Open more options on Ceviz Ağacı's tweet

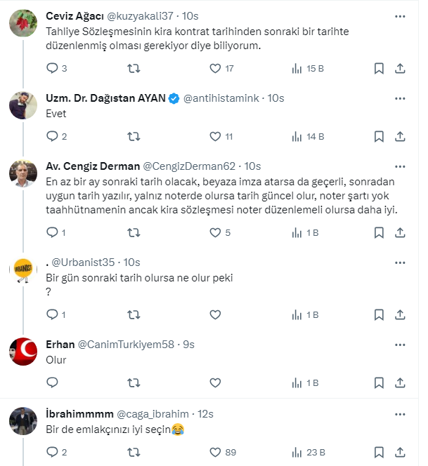point(401,15)
